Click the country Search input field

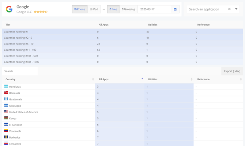[x=20, y=71]
